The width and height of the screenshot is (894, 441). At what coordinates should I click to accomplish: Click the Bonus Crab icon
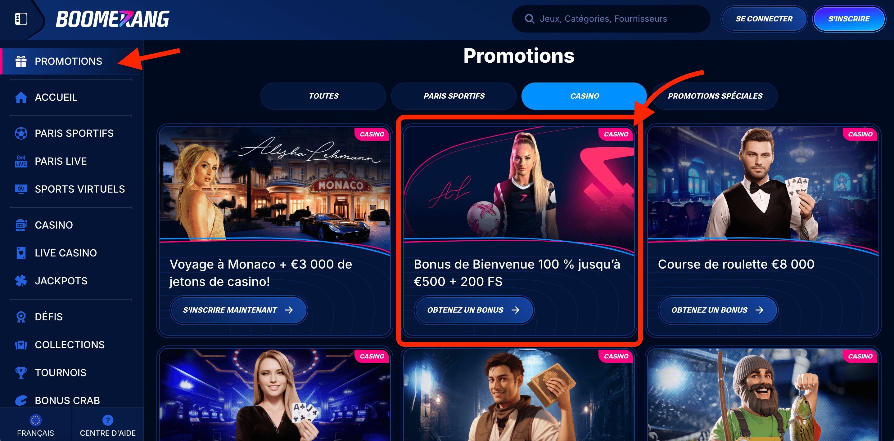point(21,400)
